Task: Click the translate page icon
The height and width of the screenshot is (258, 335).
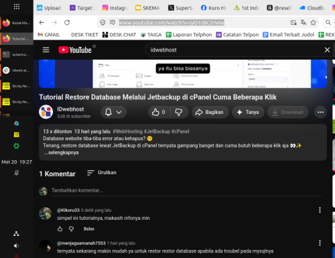Action: point(304,22)
